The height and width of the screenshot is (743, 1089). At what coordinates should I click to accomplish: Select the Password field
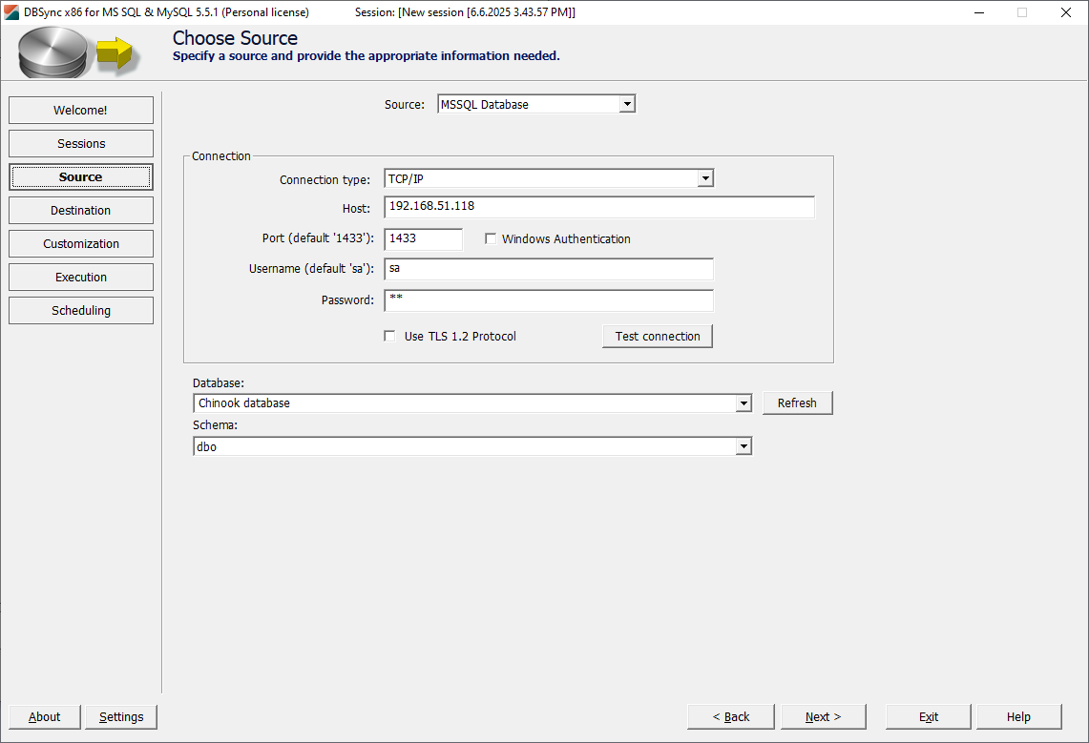click(549, 300)
